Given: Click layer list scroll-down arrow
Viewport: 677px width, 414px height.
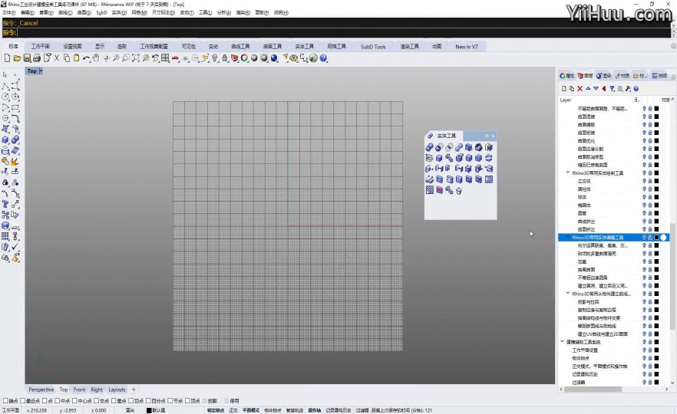Looking at the screenshot, I should click(x=672, y=383).
